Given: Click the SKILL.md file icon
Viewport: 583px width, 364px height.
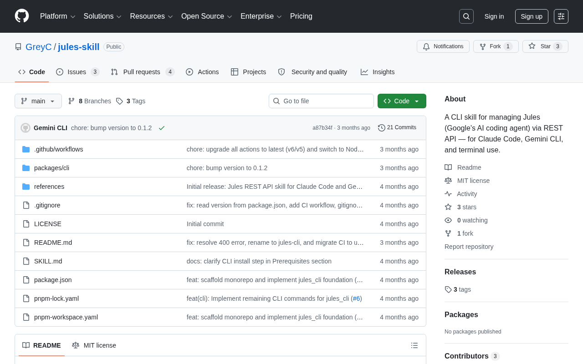Looking at the screenshot, I should click(x=26, y=261).
